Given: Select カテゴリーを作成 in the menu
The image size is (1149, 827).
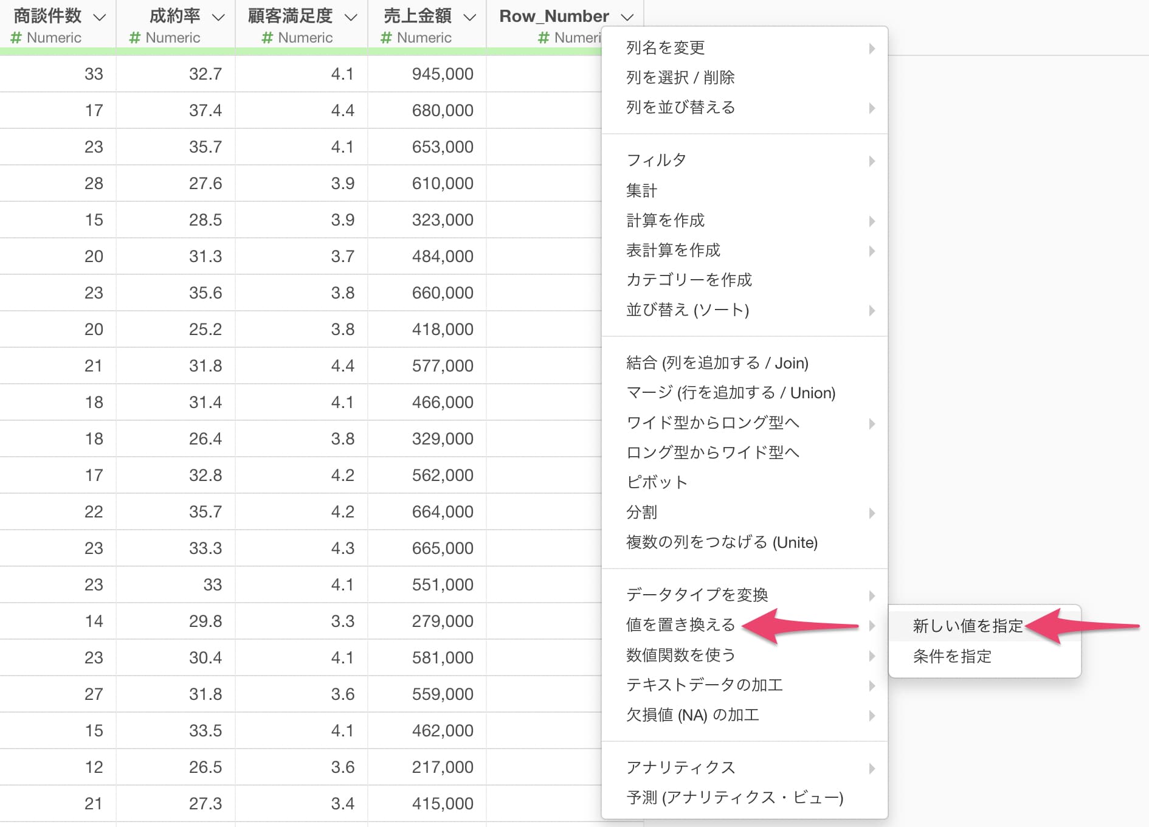Looking at the screenshot, I should [745, 280].
